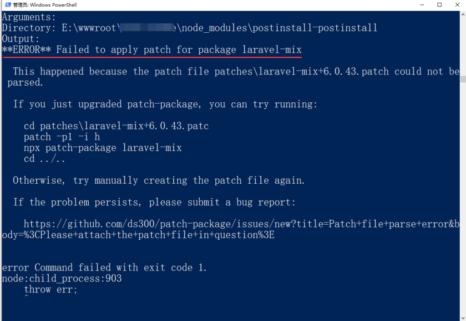This screenshot has height=321, width=466.
Task: Select the underlined ERROR message text
Action: click(x=150, y=50)
